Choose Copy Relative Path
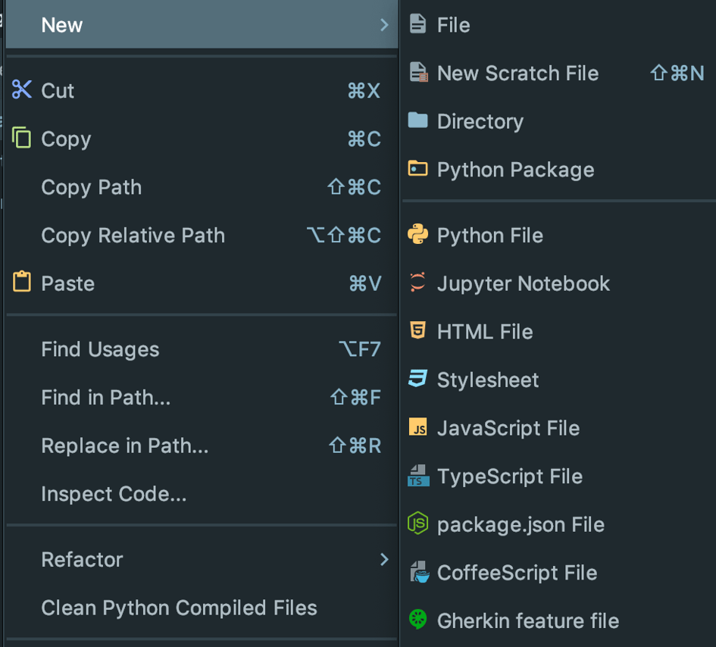This screenshot has width=716, height=647. coord(133,236)
